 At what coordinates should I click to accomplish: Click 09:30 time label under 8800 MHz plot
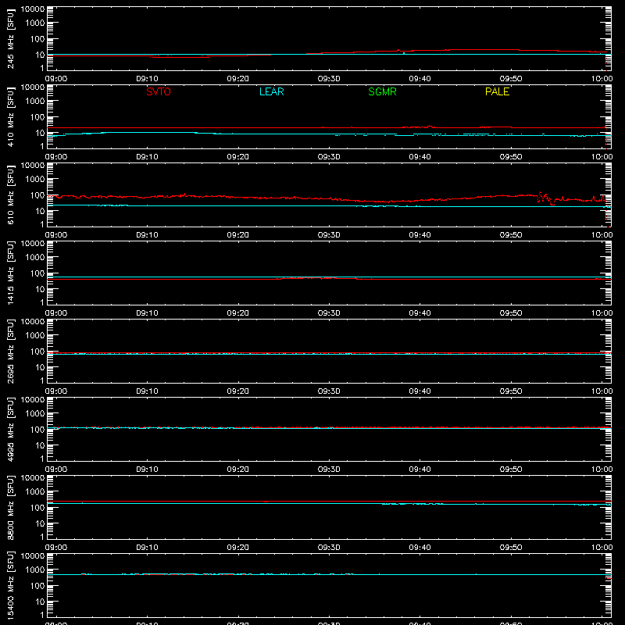[x=329, y=548]
